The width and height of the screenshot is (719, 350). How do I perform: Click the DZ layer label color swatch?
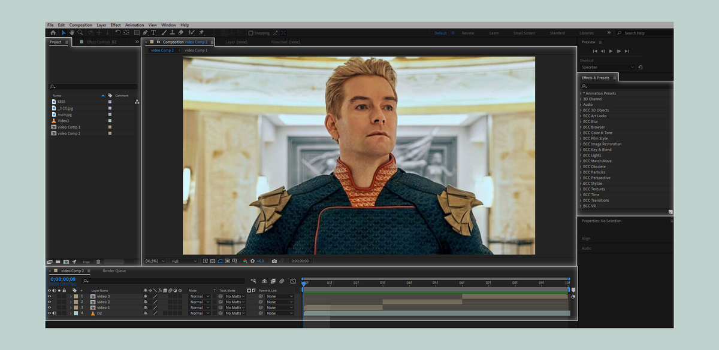pos(75,313)
